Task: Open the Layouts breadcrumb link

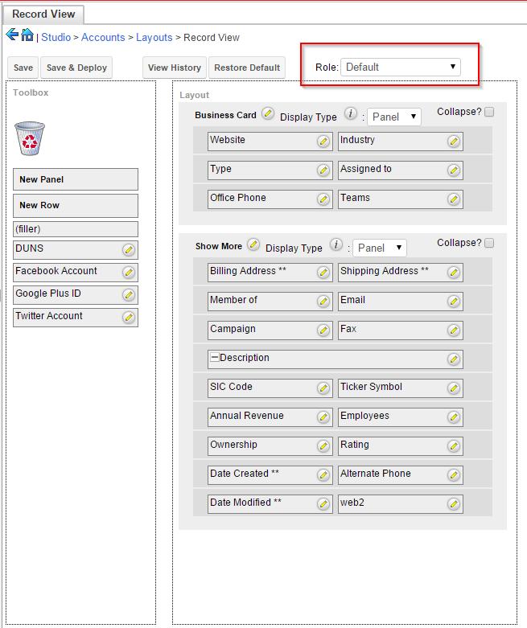Action: pyautogui.click(x=154, y=37)
